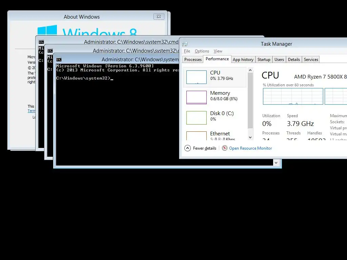Viewport: 347px width, 260px height.
Task: Click the 'C:\Windows\system32>' prompt line
Action: (84, 78)
